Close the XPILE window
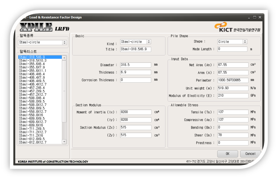 [x=260, y=17]
